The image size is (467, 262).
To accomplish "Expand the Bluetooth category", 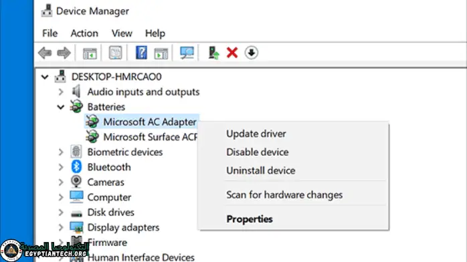I will [61, 167].
